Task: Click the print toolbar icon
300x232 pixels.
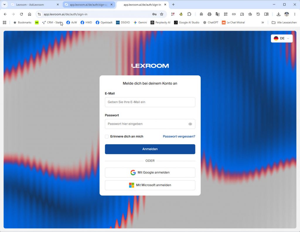Action: coord(209,14)
